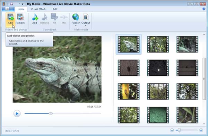Open the help question mark icon

point(204,9)
